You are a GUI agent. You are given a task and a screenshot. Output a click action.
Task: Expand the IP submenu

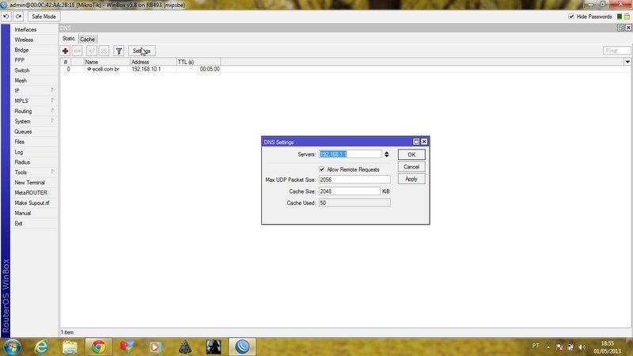click(33, 91)
